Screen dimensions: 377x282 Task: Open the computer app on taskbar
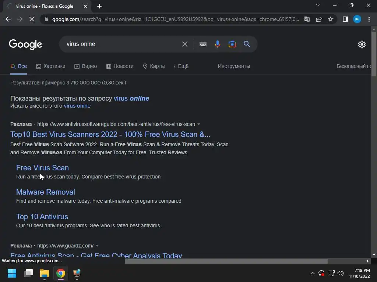click(x=77, y=273)
